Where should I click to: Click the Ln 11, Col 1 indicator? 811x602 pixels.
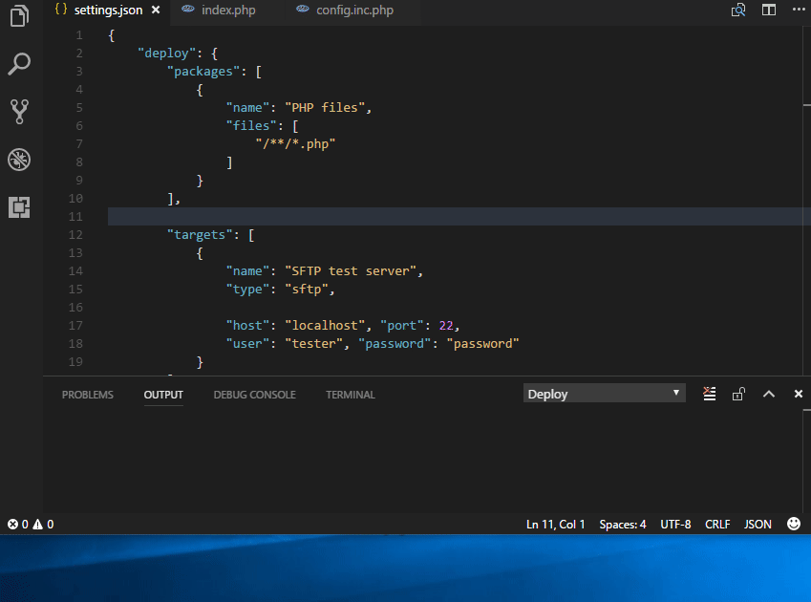tap(555, 524)
